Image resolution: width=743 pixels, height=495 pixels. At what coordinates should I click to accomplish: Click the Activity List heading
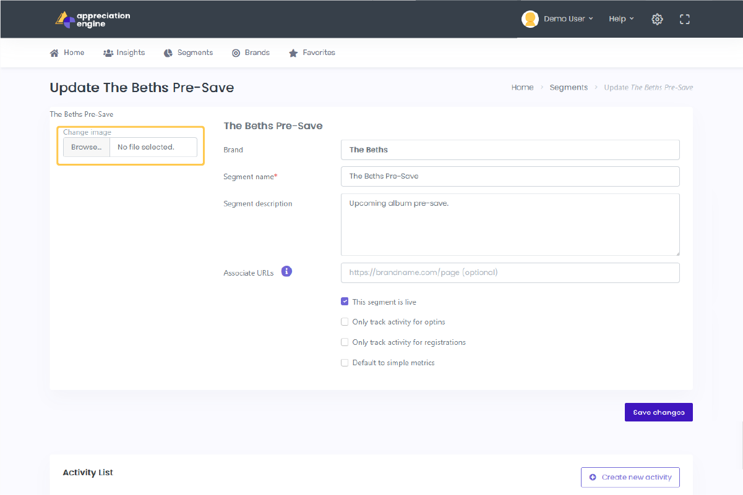(x=88, y=473)
